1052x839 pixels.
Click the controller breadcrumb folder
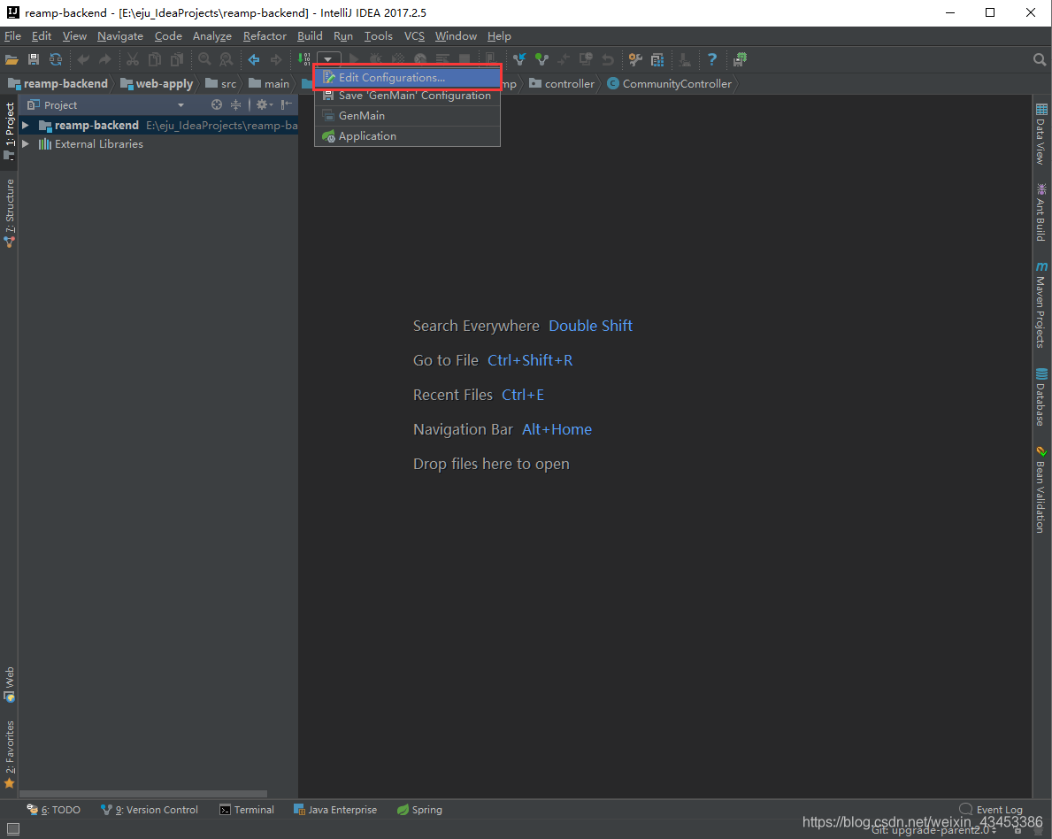pos(562,83)
